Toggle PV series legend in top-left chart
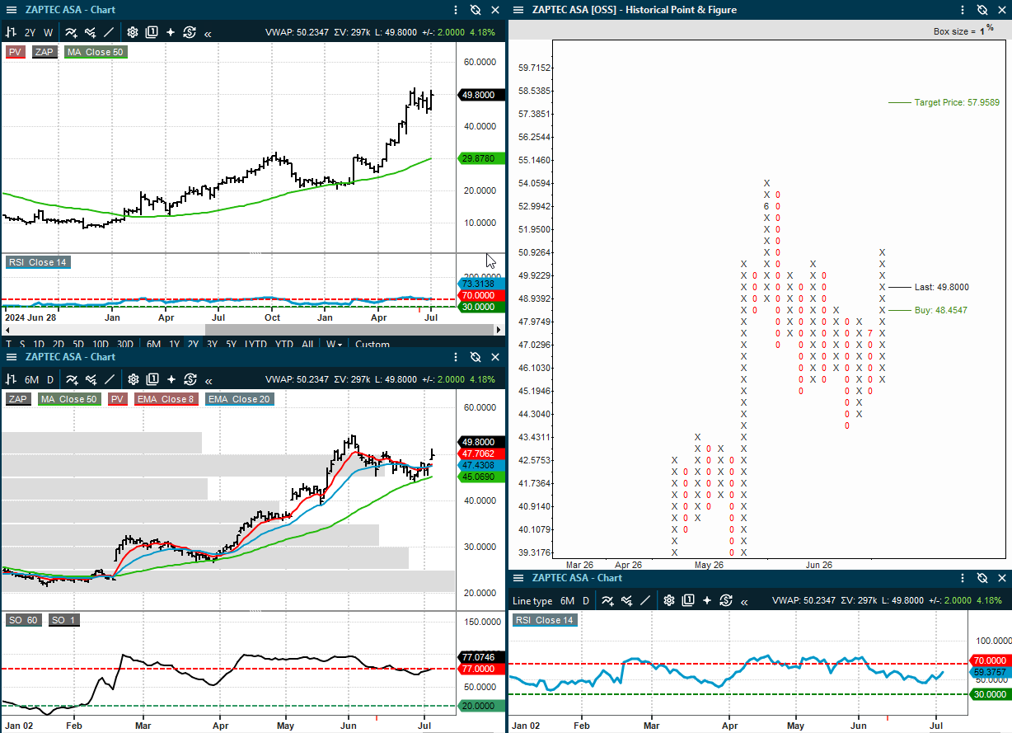Viewport: 1012px width, 733px height. tap(15, 52)
